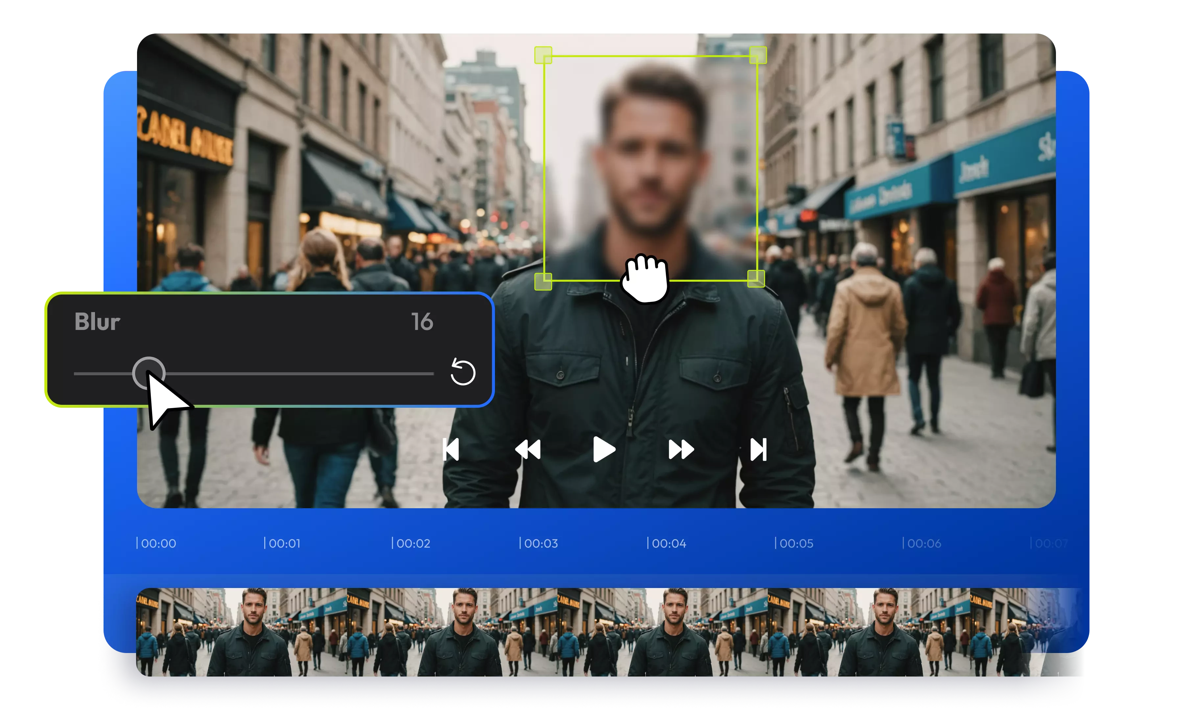Jump to the 00:03 timeline marker

(x=539, y=543)
